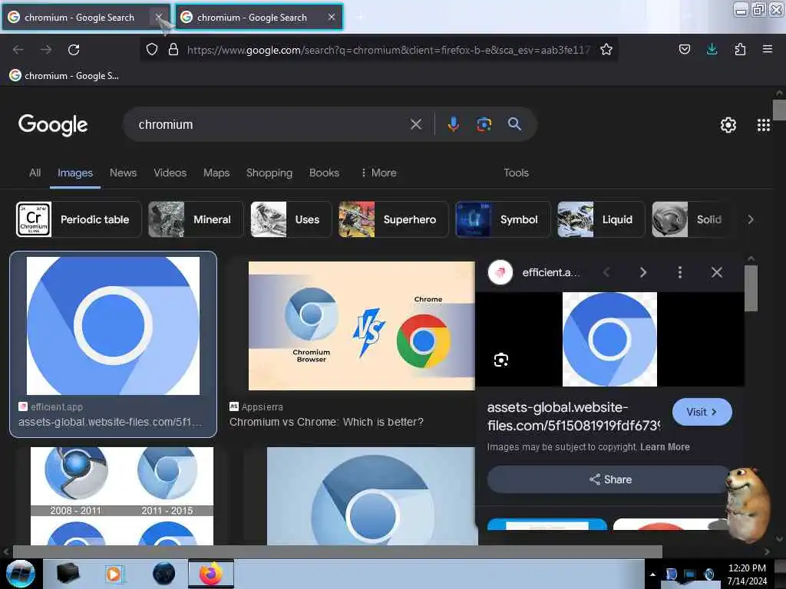Image resolution: width=786 pixels, height=589 pixels.
Task: Click the chromium search input field
Action: pyautogui.click(x=271, y=124)
